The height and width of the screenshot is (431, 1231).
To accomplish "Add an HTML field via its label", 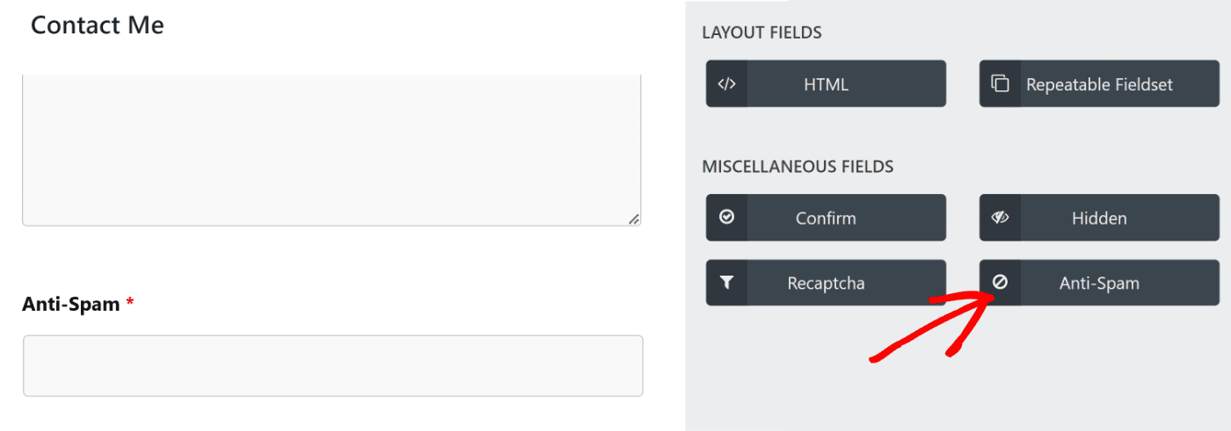I will click(826, 84).
